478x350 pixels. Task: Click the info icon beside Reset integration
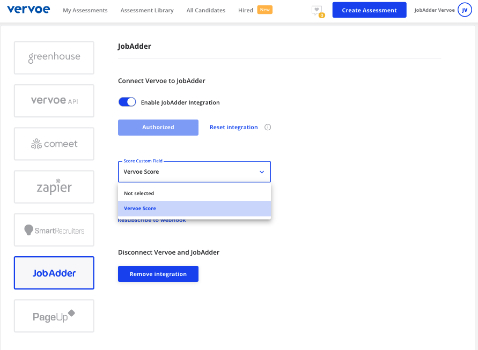click(x=268, y=128)
